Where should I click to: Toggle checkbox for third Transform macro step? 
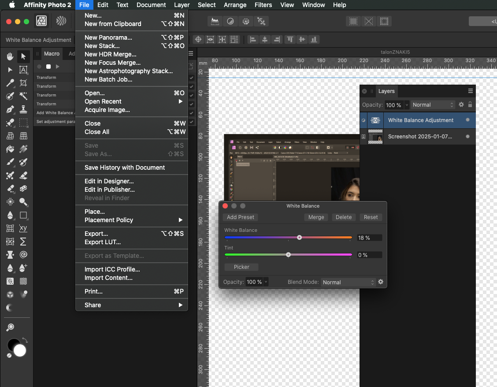(x=192, y=95)
